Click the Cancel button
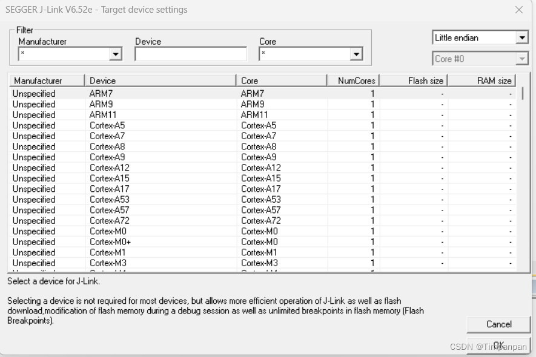The width and height of the screenshot is (536, 357). tap(498, 324)
